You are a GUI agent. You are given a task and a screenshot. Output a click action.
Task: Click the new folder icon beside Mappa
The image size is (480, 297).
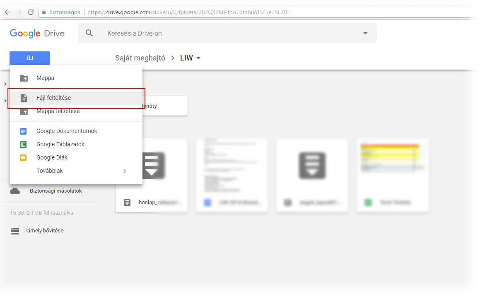coord(24,78)
